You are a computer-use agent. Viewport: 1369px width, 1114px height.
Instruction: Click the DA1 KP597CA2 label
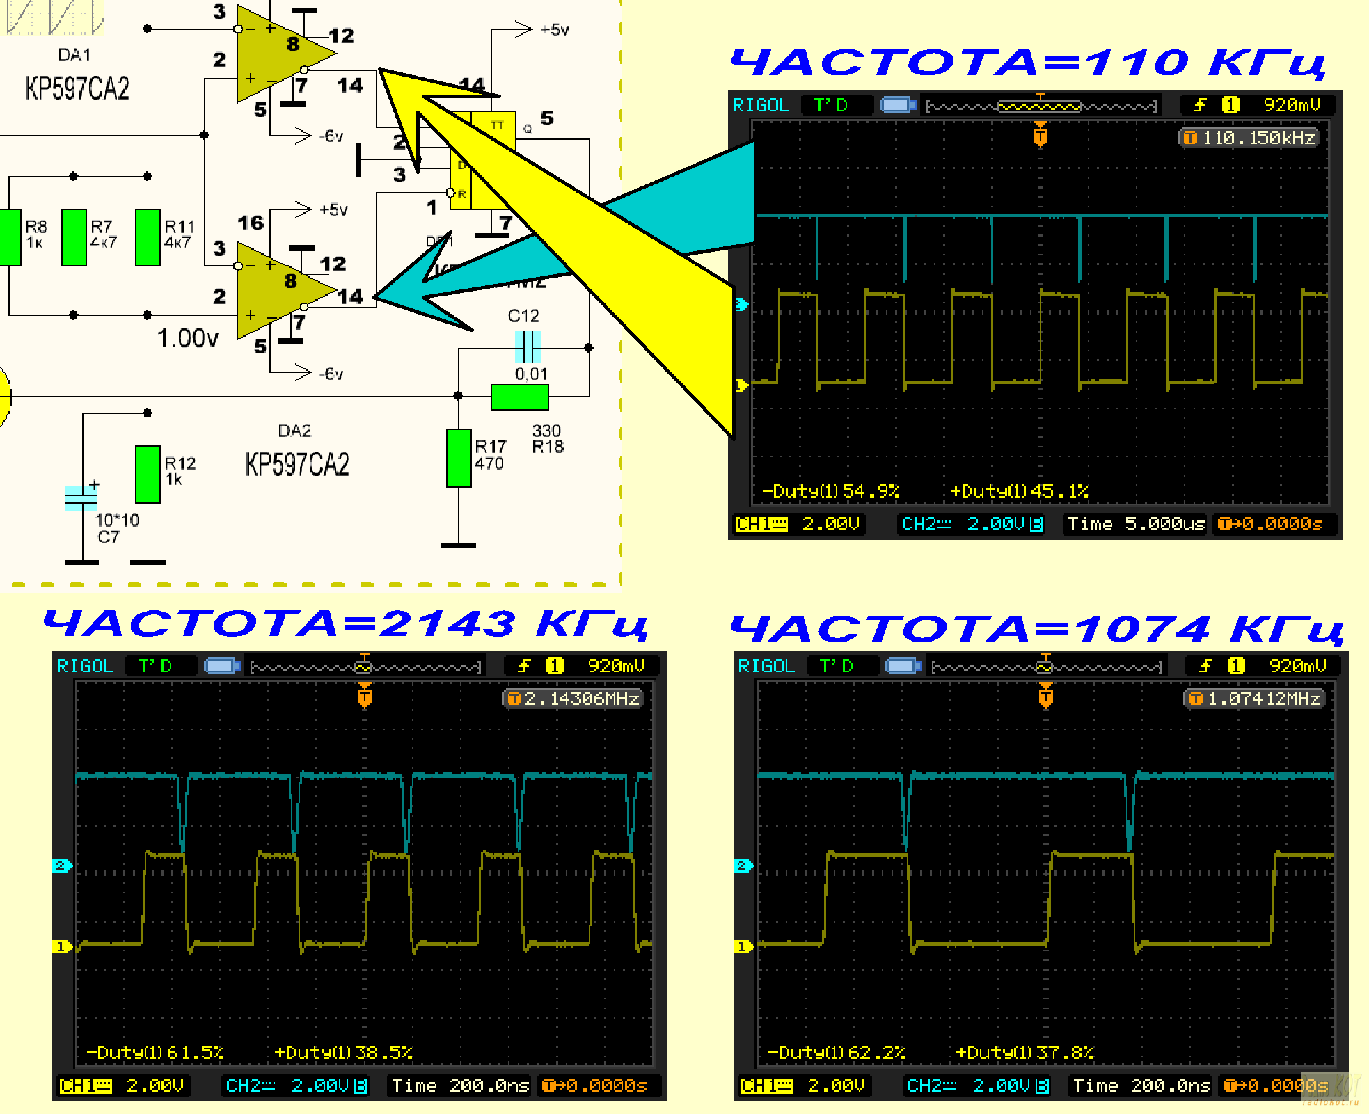pyautogui.click(x=77, y=88)
